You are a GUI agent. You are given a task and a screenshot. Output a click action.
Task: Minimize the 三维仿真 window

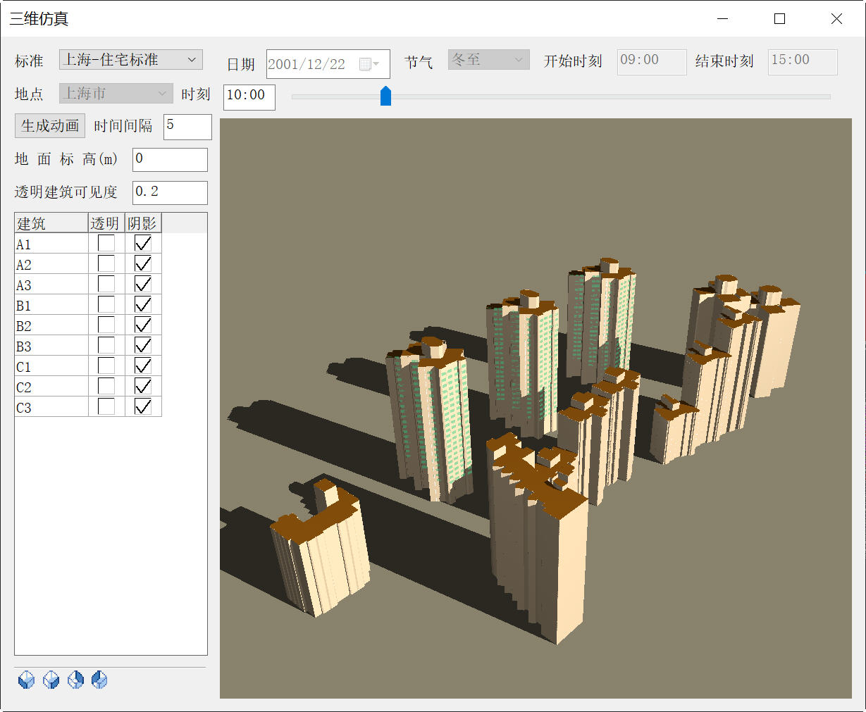point(722,19)
